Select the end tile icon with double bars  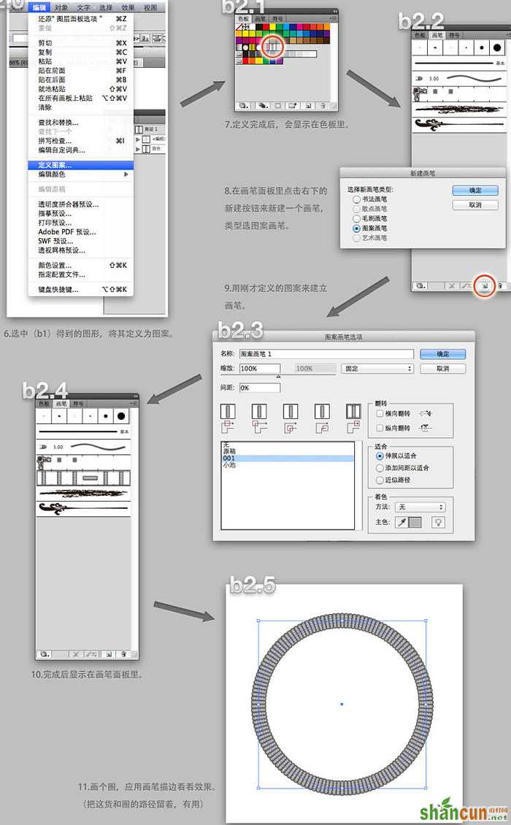tap(353, 411)
